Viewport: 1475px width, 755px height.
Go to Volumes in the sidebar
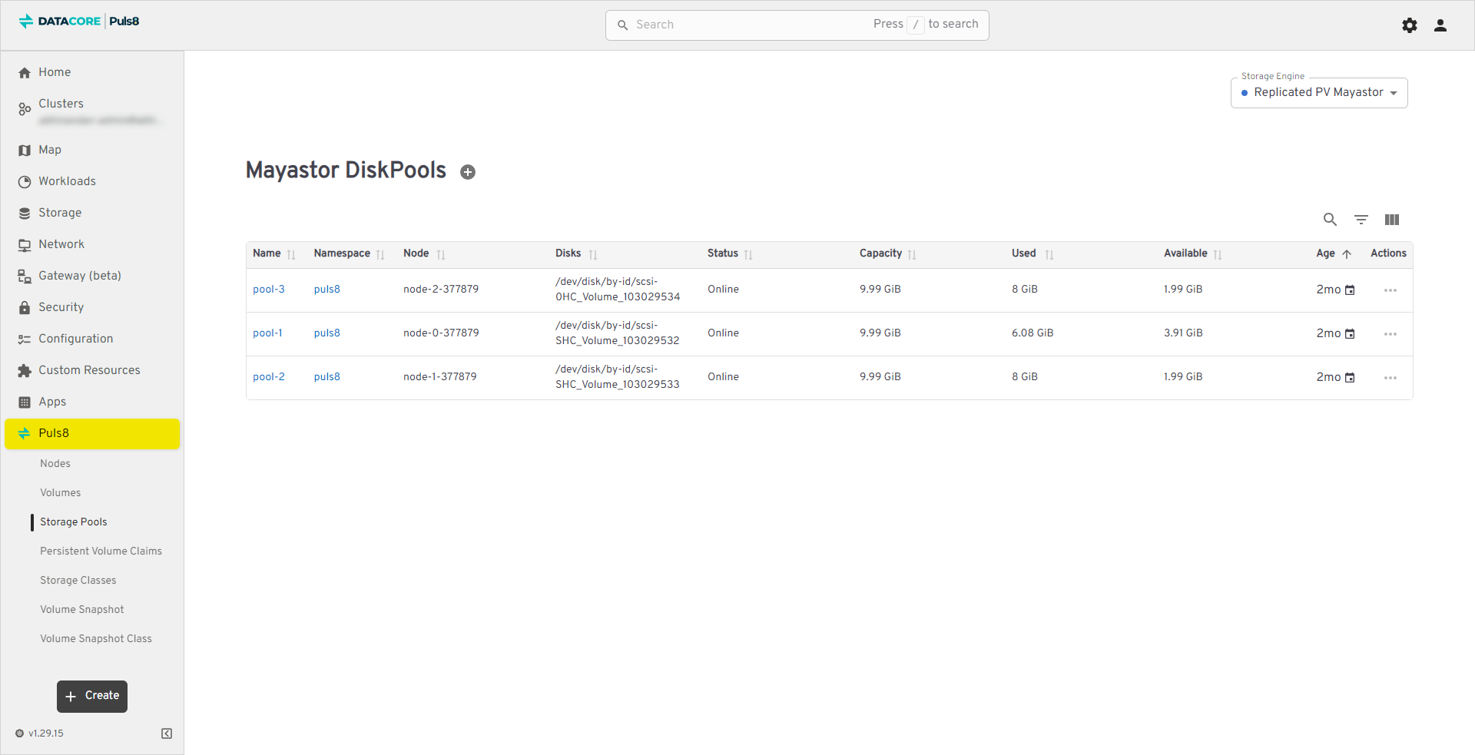click(x=60, y=492)
